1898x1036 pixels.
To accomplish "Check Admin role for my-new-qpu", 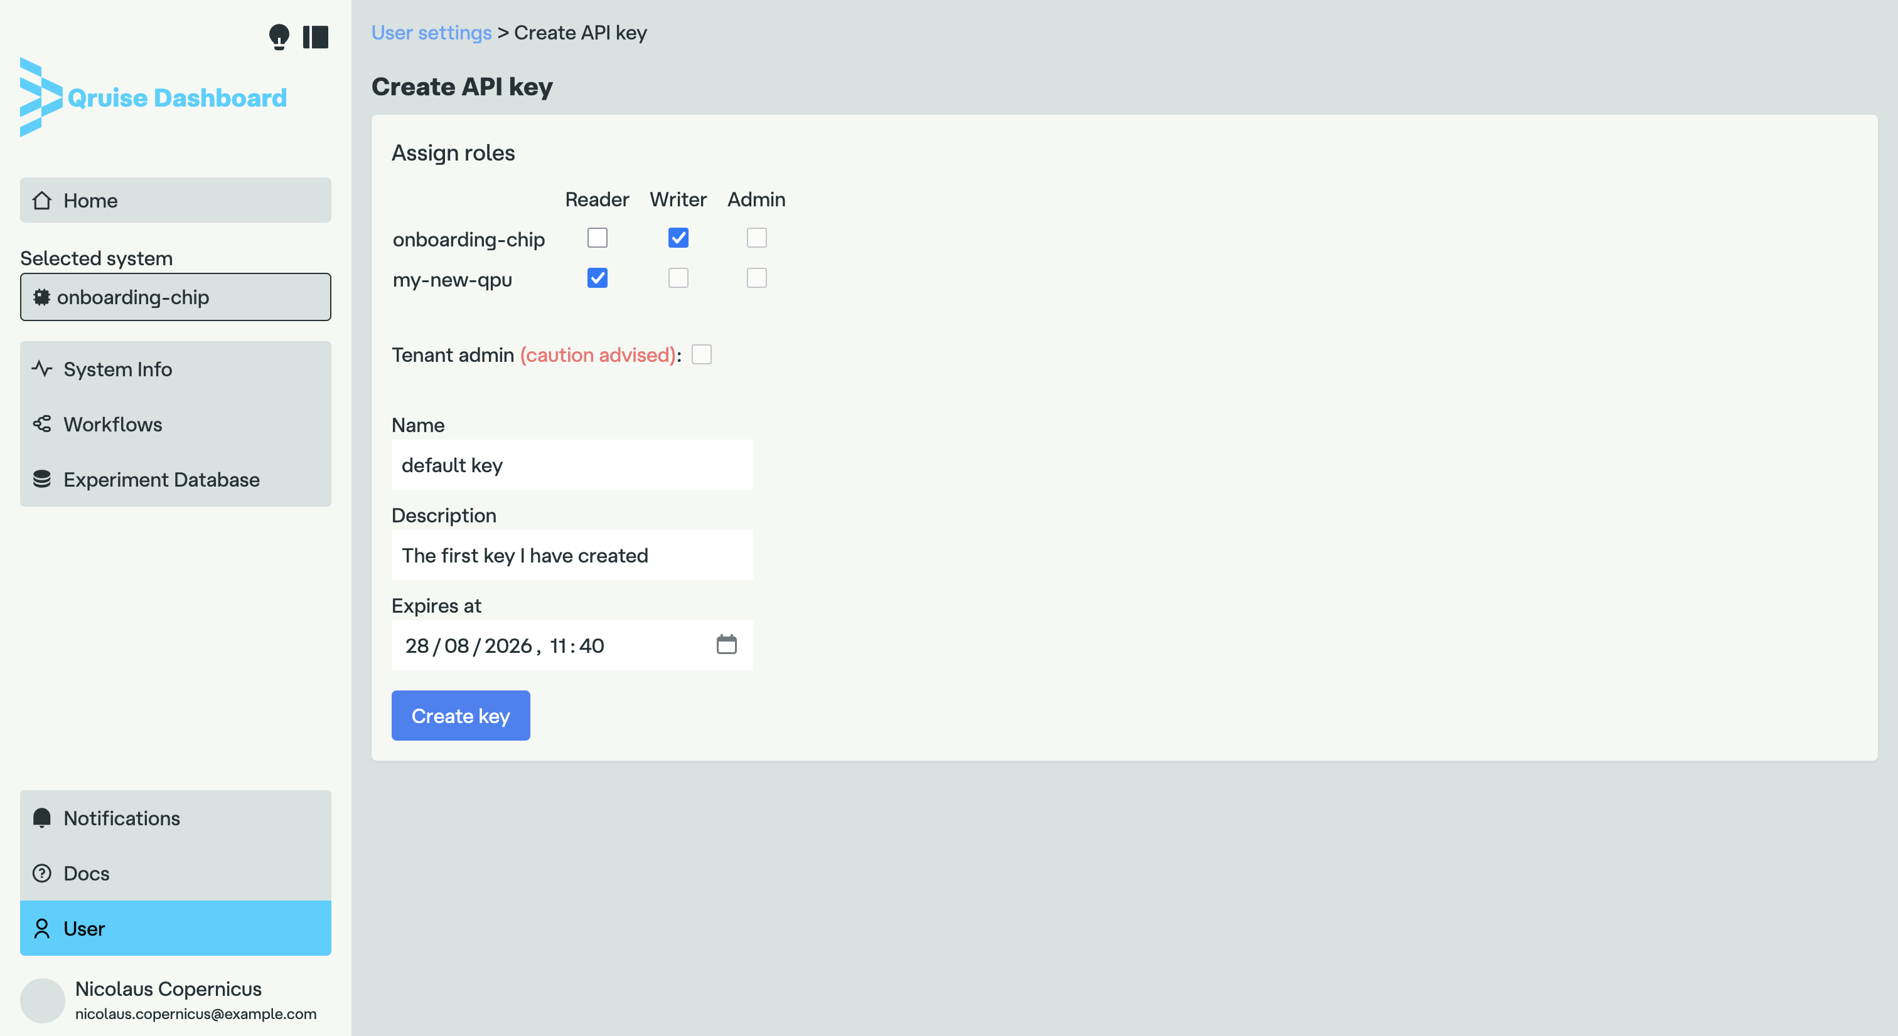I will click(x=756, y=278).
